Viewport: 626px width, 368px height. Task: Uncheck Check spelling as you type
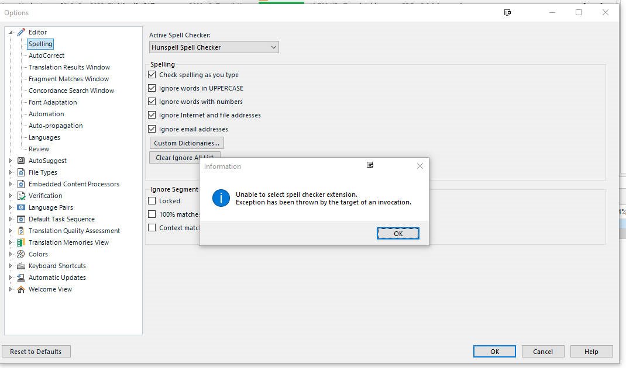point(152,75)
